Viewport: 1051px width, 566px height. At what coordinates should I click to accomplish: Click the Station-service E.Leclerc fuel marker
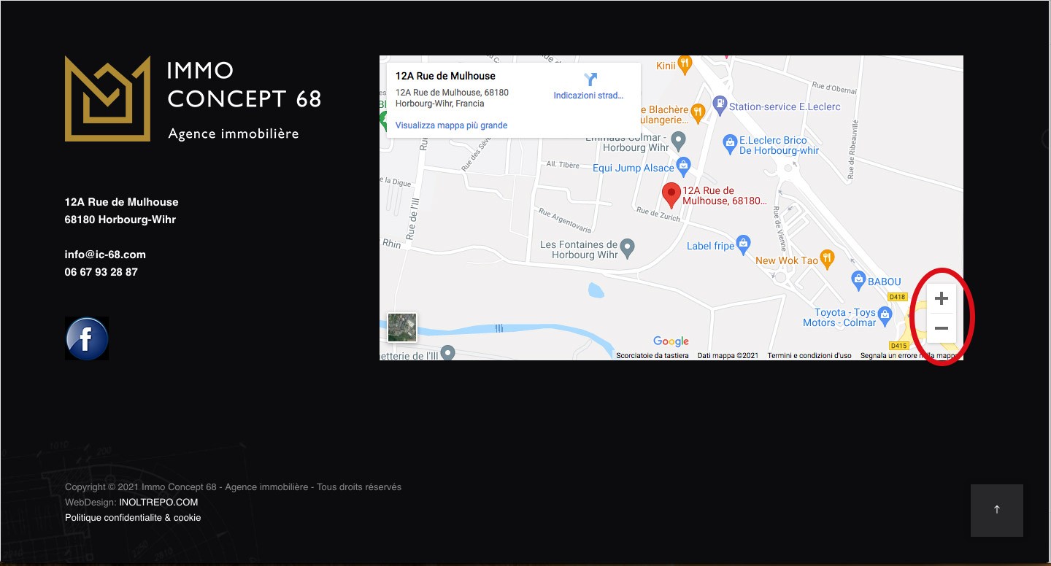(x=720, y=104)
